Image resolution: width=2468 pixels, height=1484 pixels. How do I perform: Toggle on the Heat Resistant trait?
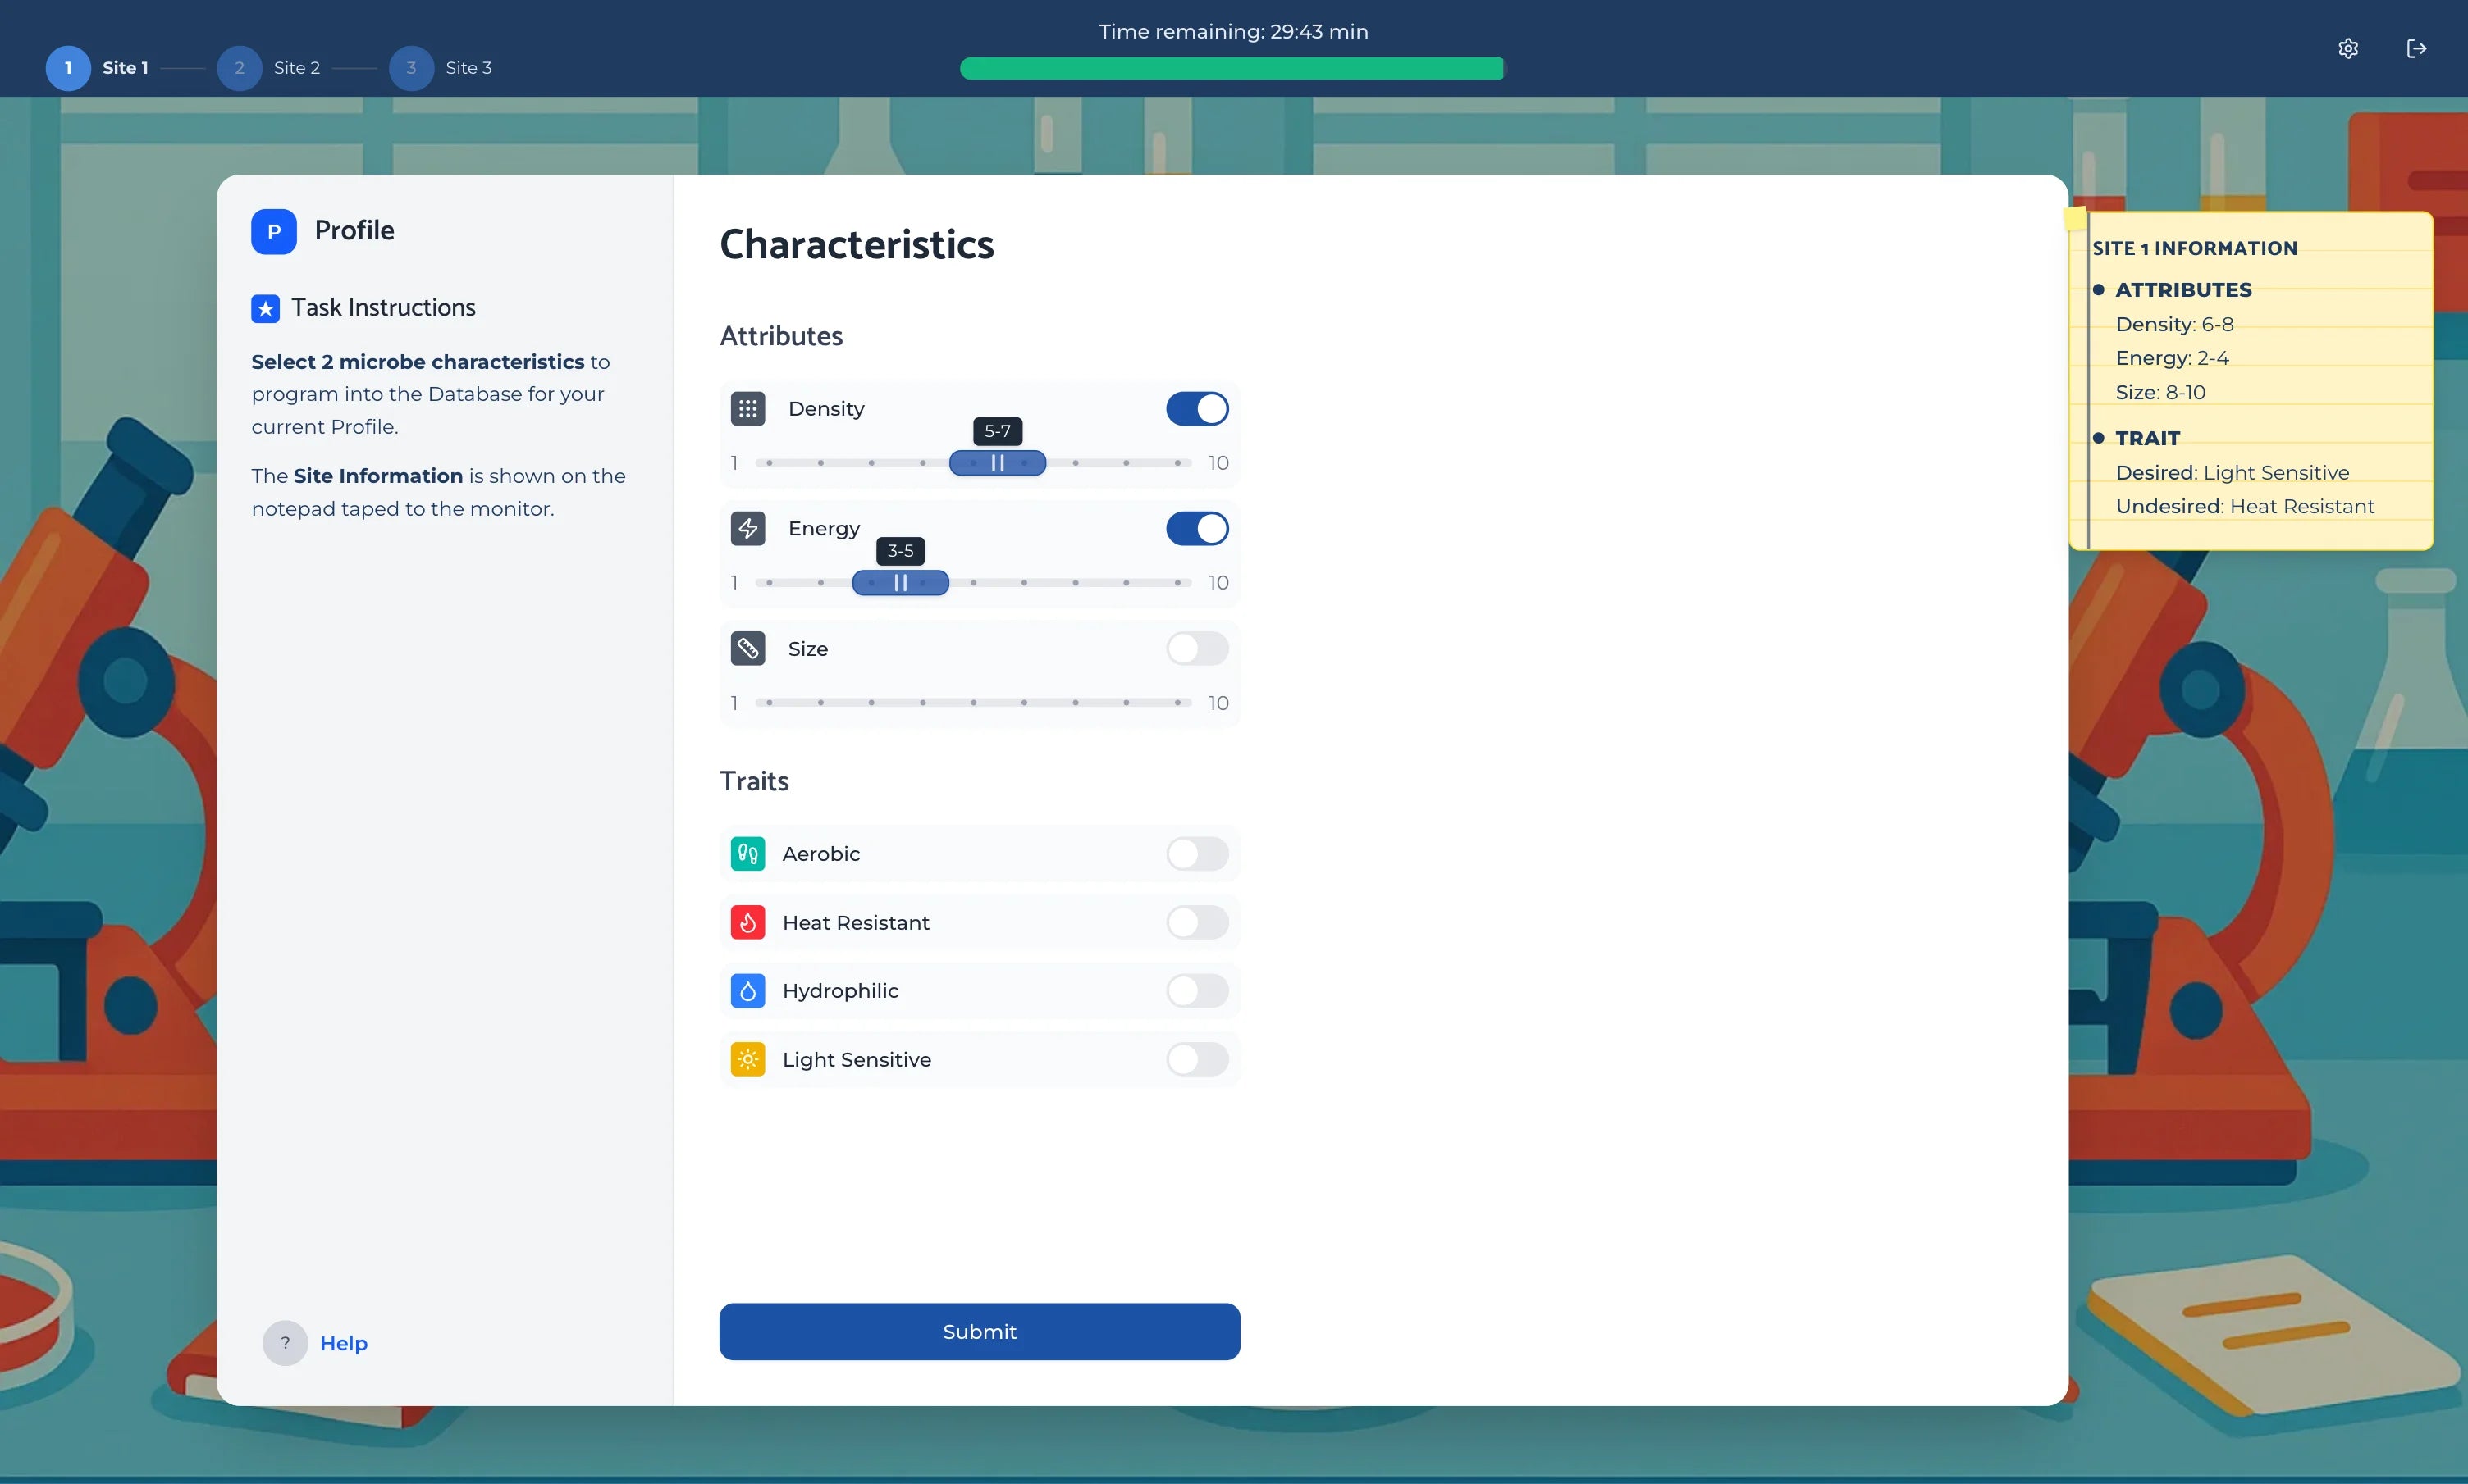[1196, 923]
